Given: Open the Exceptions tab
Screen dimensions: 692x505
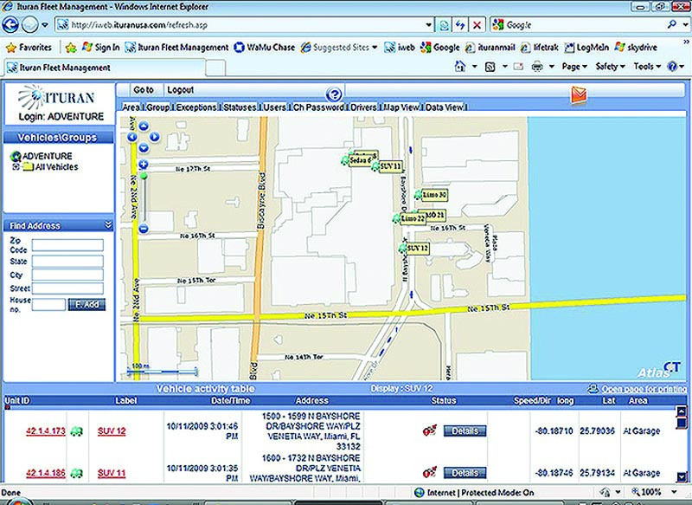Looking at the screenshot, I should (196, 107).
